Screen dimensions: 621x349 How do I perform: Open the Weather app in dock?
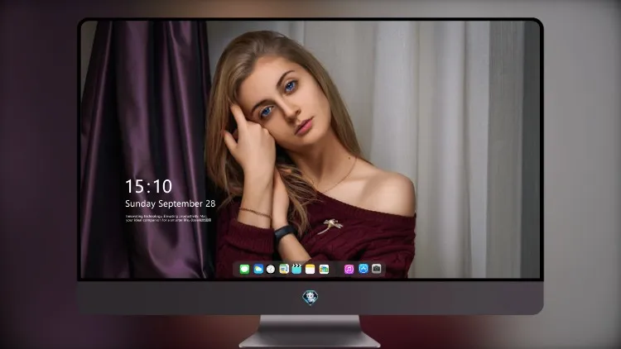point(258,269)
